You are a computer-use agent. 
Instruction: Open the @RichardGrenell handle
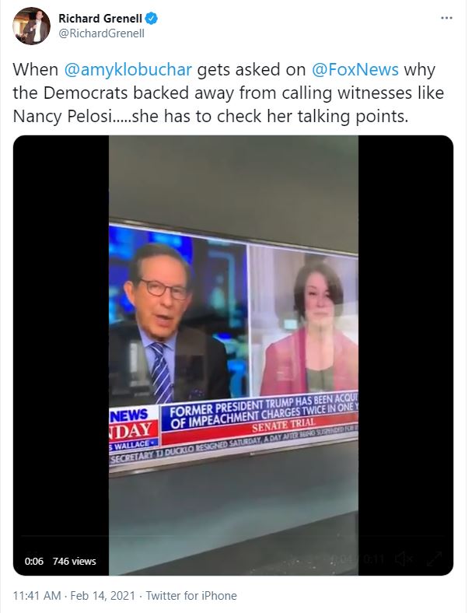[x=102, y=33]
